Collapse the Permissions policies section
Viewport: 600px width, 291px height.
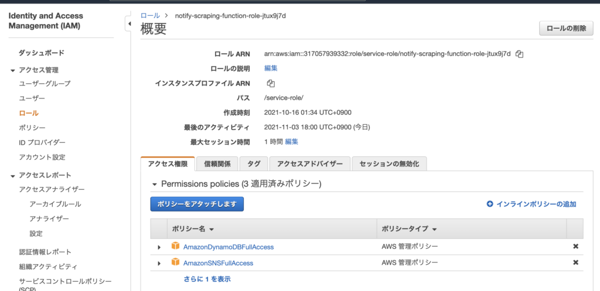pos(155,184)
